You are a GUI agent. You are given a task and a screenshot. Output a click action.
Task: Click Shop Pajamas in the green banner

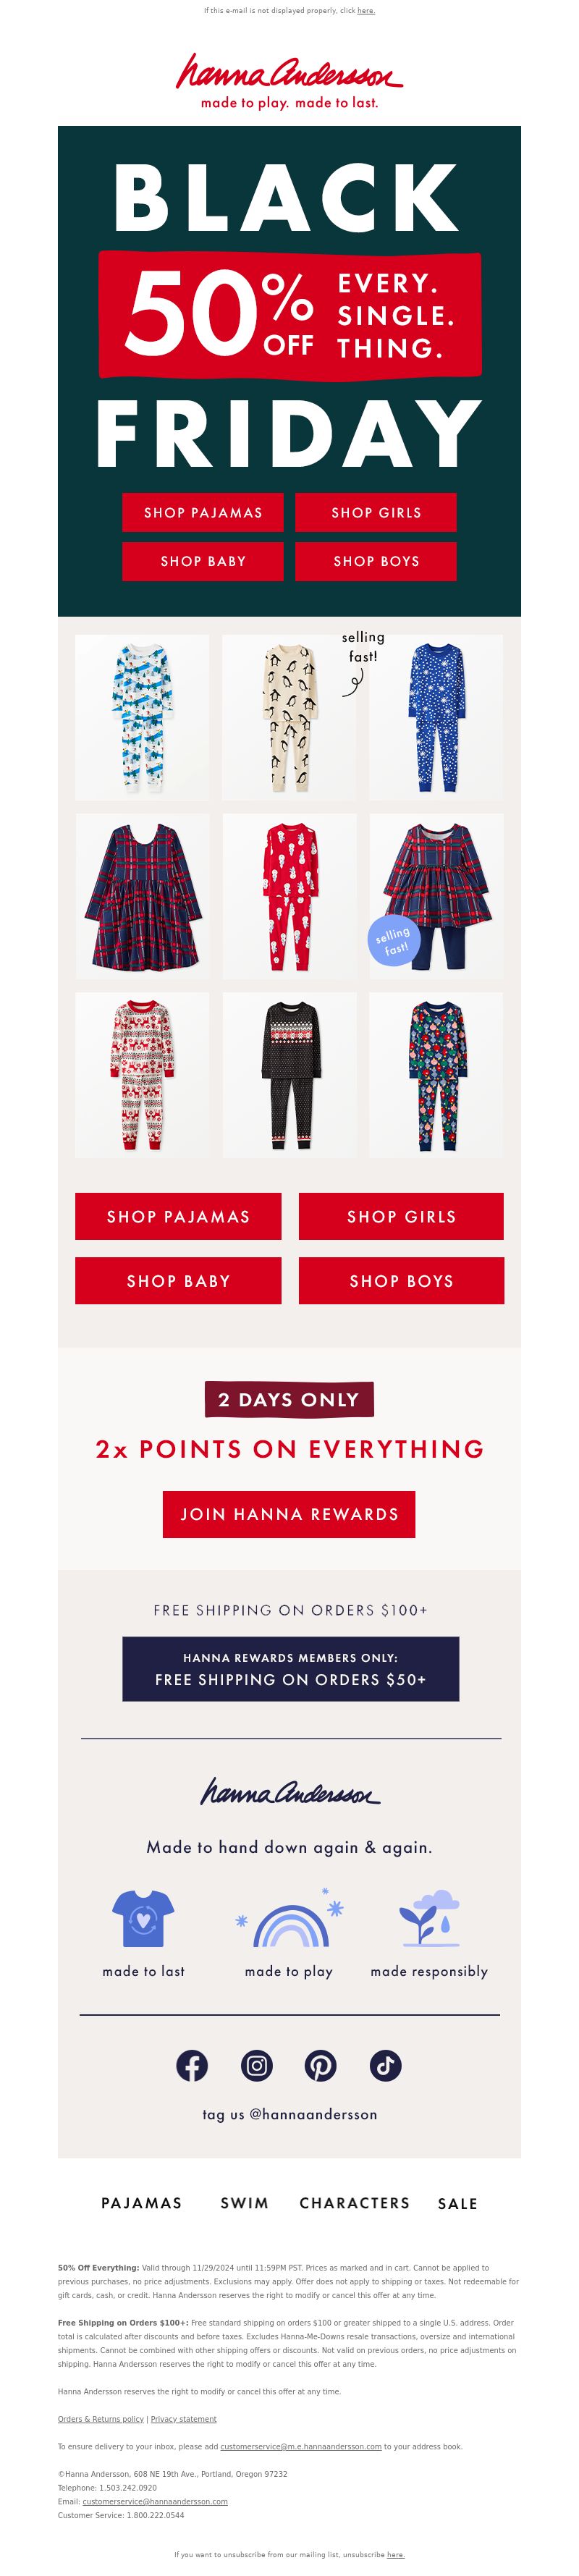(x=203, y=512)
